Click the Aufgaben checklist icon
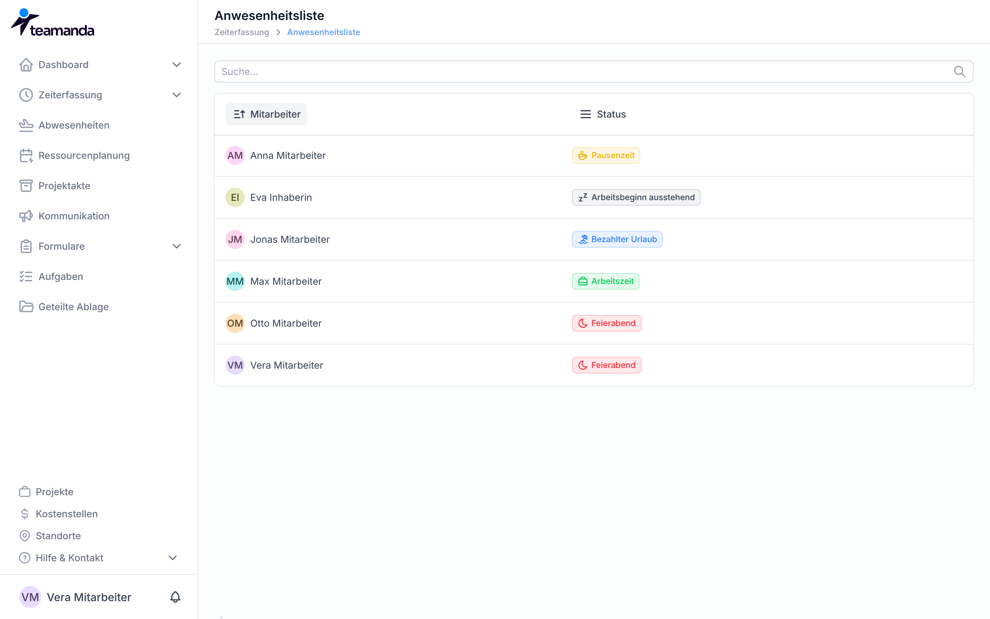Screen dimensions: 990x619 pyautogui.click(x=26, y=277)
